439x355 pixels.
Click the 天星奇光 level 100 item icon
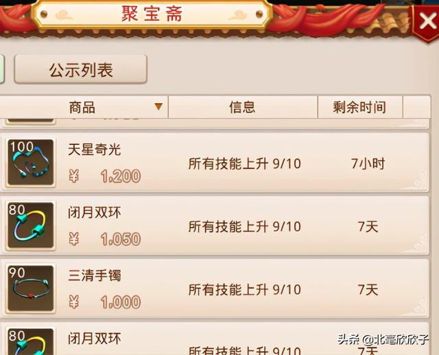coord(30,162)
